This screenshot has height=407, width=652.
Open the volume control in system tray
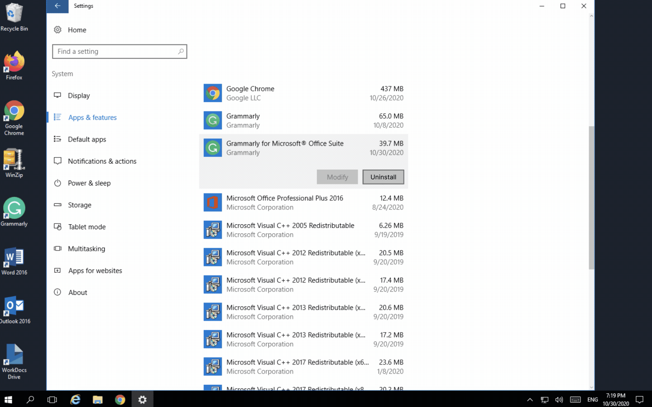[x=559, y=399]
